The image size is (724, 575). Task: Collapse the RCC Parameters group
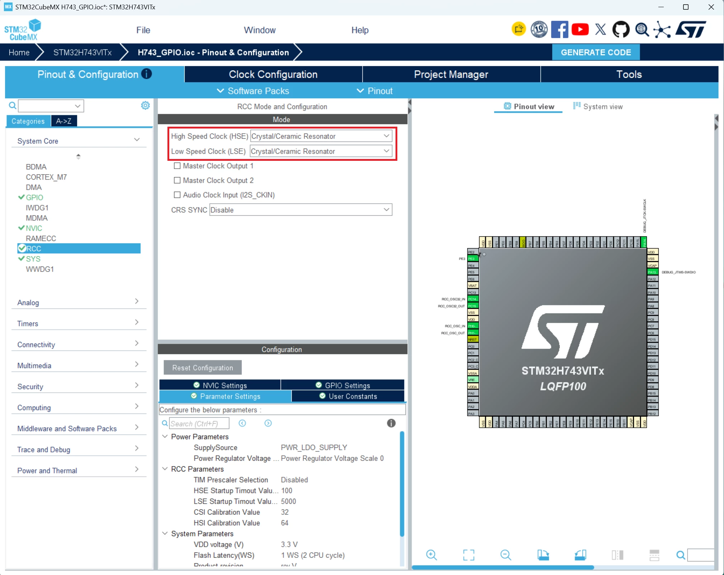[x=165, y=469]
